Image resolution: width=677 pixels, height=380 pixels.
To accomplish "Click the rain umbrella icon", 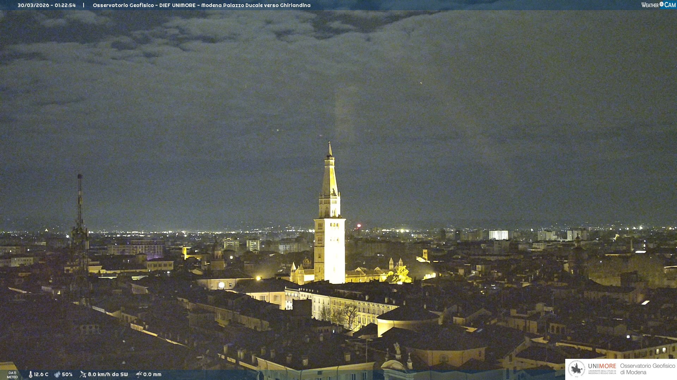I will pyautogui.click(x=139, y=374).
